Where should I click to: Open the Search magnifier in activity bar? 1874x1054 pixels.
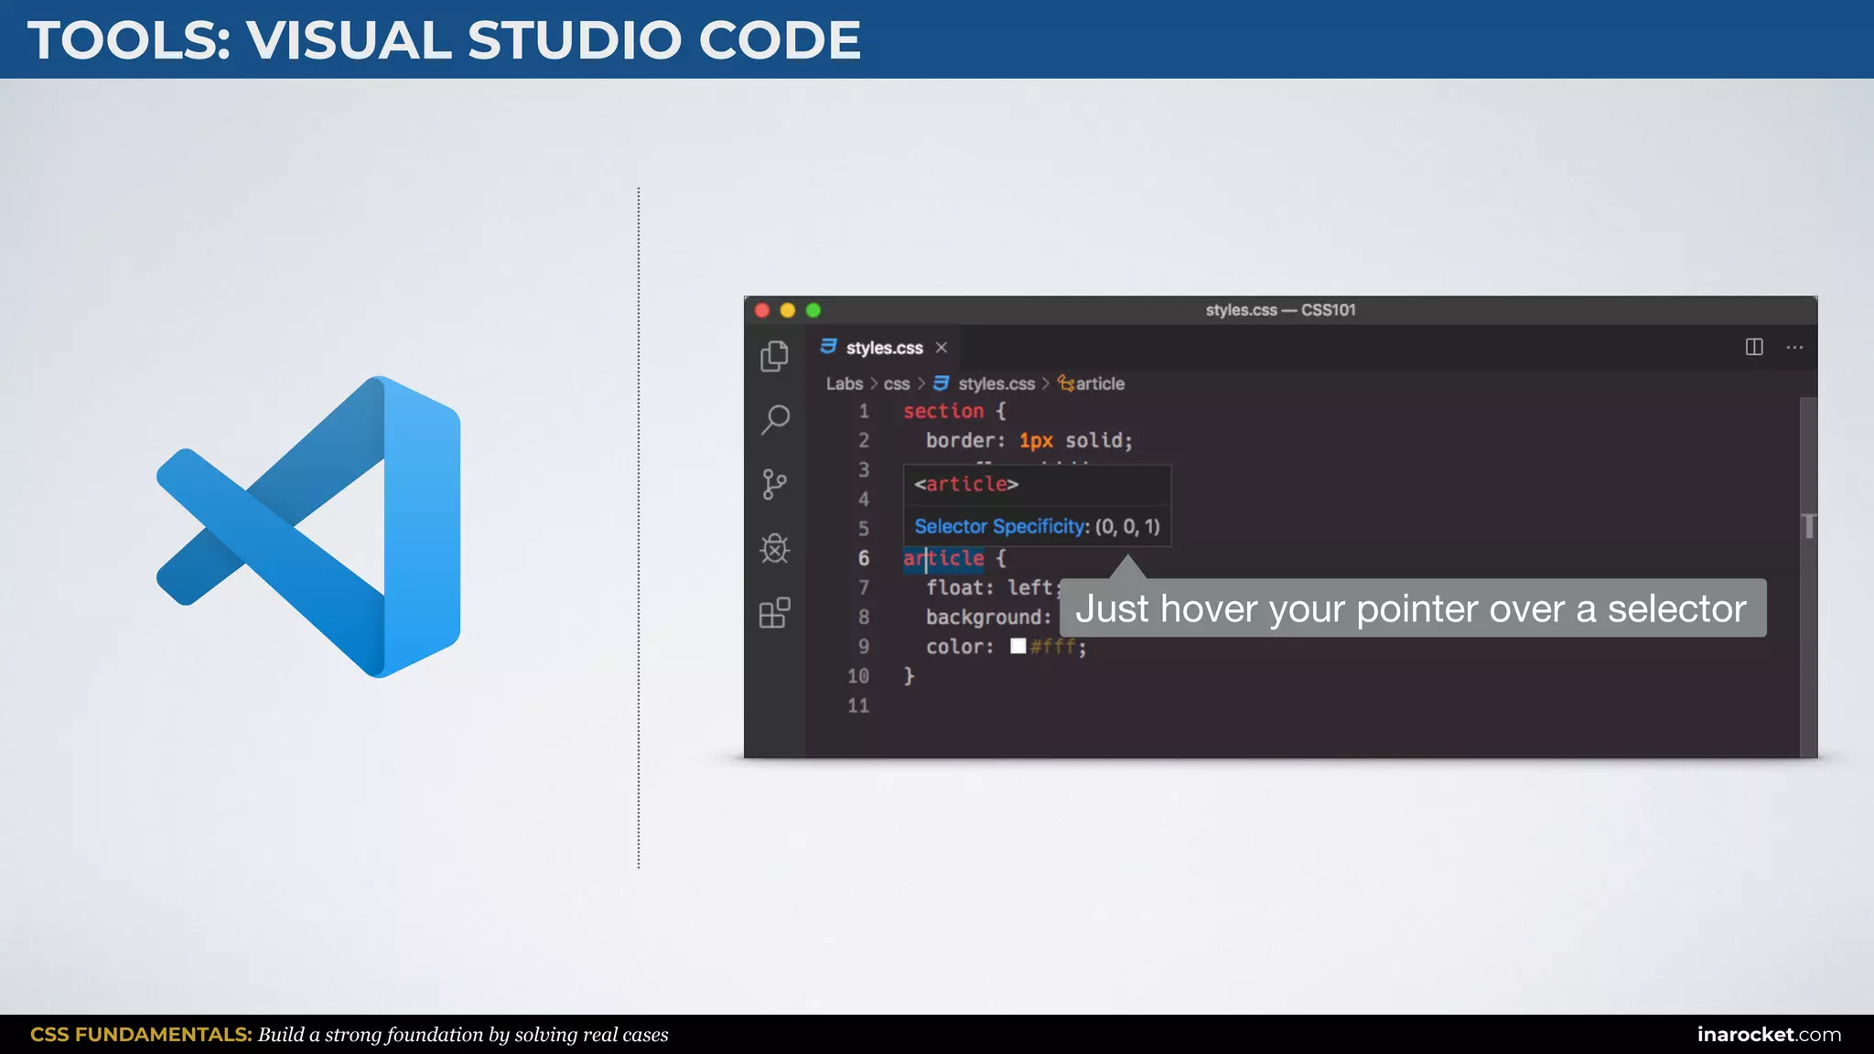click(x=775, y=420)
